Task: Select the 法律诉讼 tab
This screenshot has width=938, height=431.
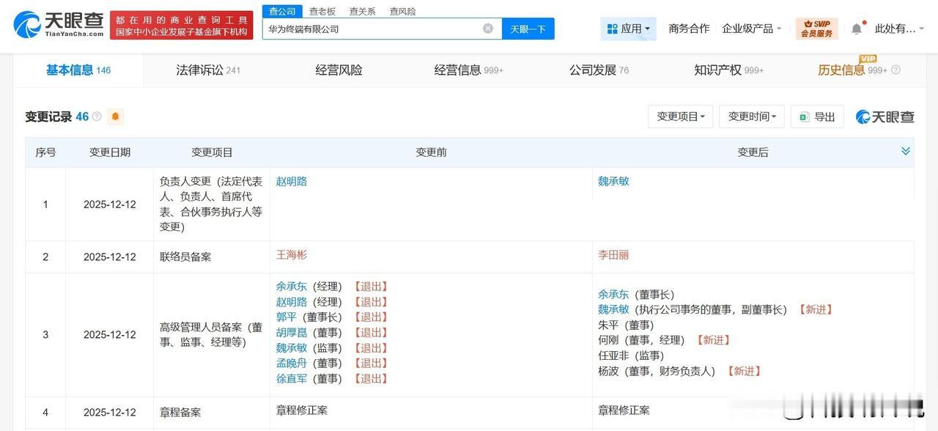Action: coord(208,70)
